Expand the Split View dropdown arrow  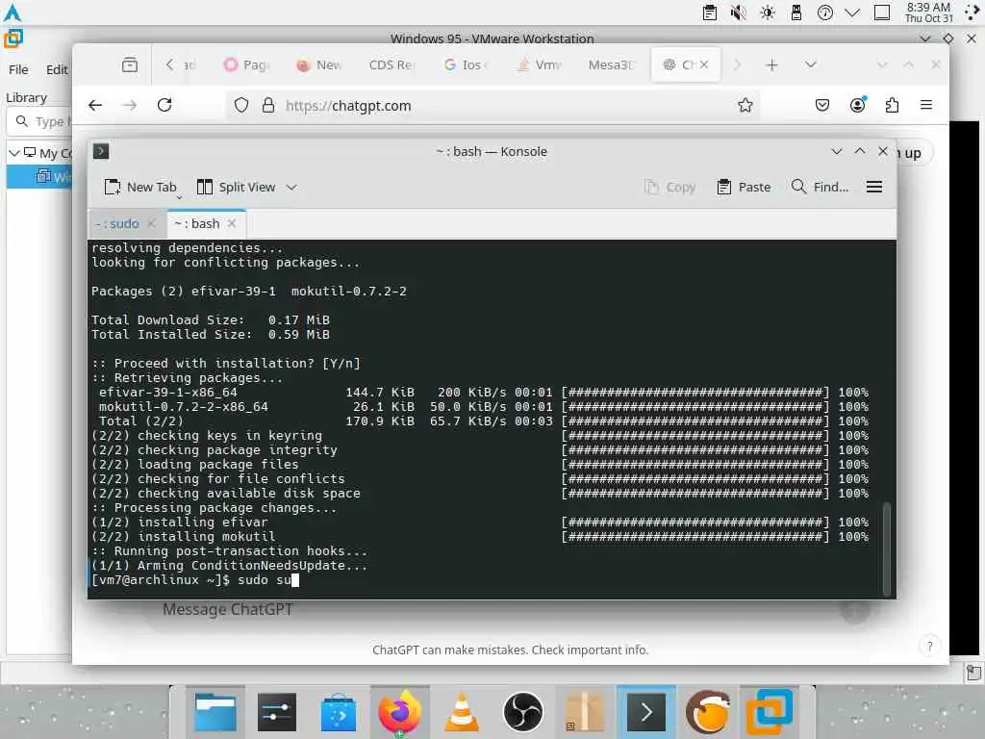pyautogui.click(x=291, y=187)
